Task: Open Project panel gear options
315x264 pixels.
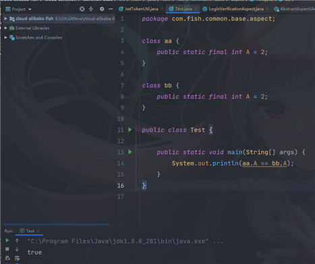Action: 102,9
